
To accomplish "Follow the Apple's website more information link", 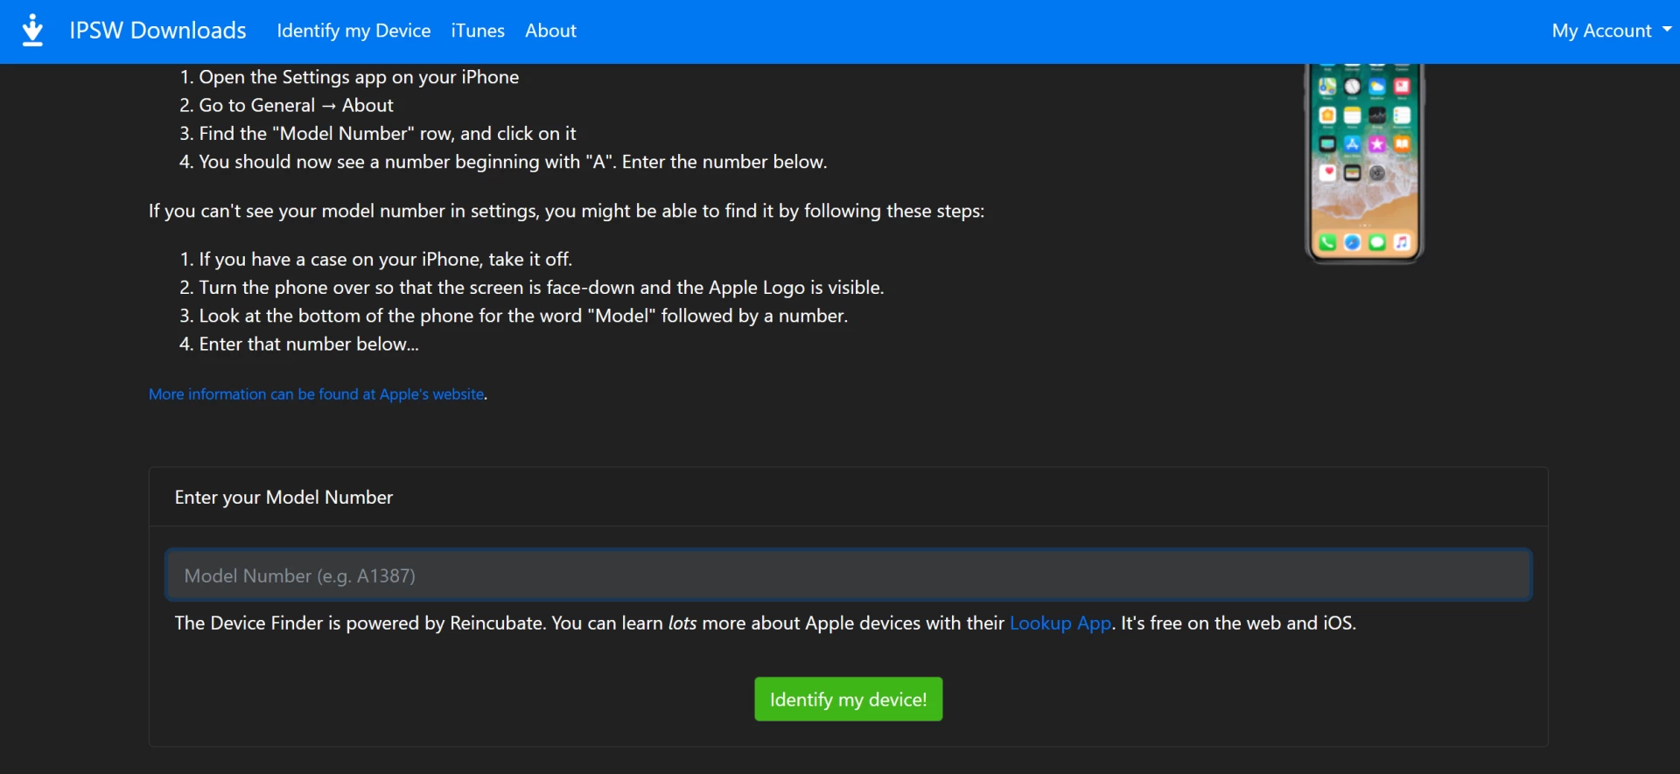I will tap(316, 394).
